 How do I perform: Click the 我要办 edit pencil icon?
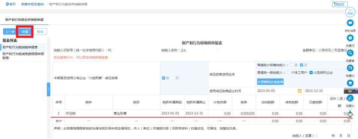350,98
